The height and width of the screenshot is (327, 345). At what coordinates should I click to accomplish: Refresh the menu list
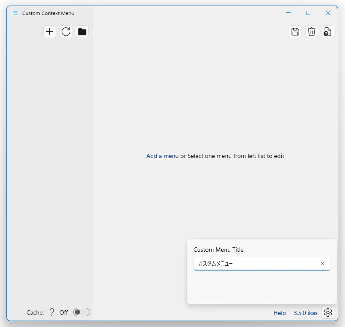coord(66,32)
